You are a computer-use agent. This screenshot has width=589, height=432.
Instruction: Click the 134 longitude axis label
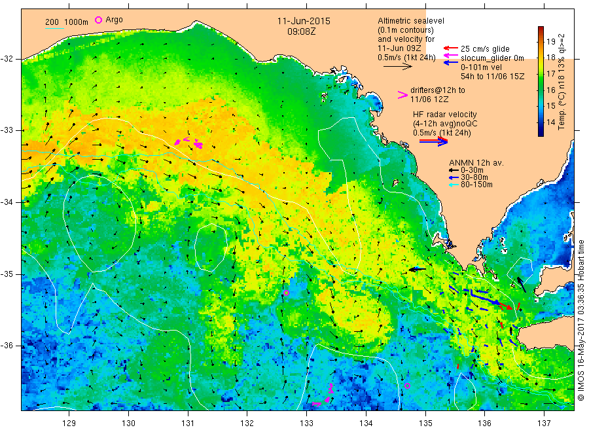point(366,423)
